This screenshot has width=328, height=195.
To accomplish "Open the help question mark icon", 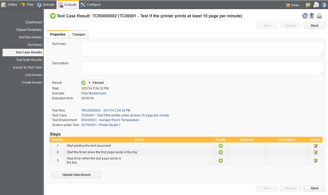I will 324,5.
